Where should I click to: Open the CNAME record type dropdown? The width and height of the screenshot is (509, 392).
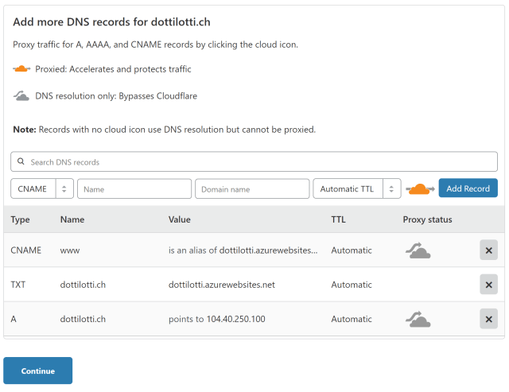pyautogui.click(x=33, y=189)
